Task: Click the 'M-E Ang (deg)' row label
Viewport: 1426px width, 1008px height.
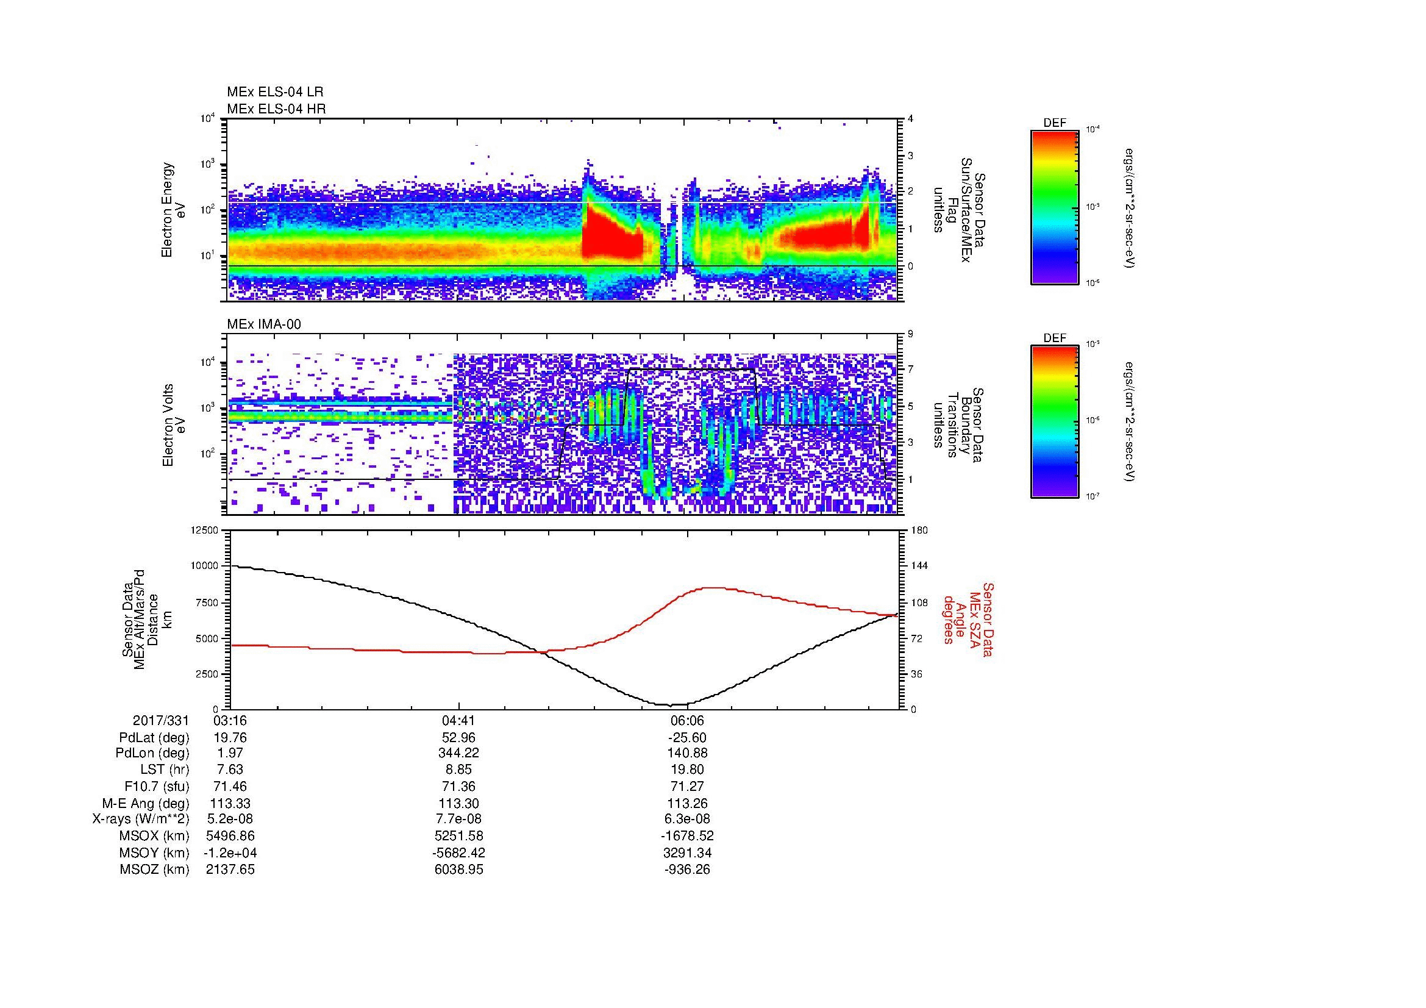Action: [x=146, y=803]
